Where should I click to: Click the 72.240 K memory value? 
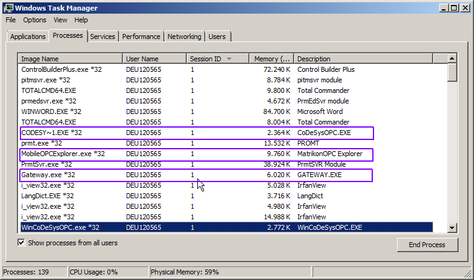coord(277,69)
